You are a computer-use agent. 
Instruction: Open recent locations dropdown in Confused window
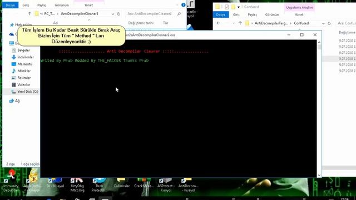[x=234, y=23]
